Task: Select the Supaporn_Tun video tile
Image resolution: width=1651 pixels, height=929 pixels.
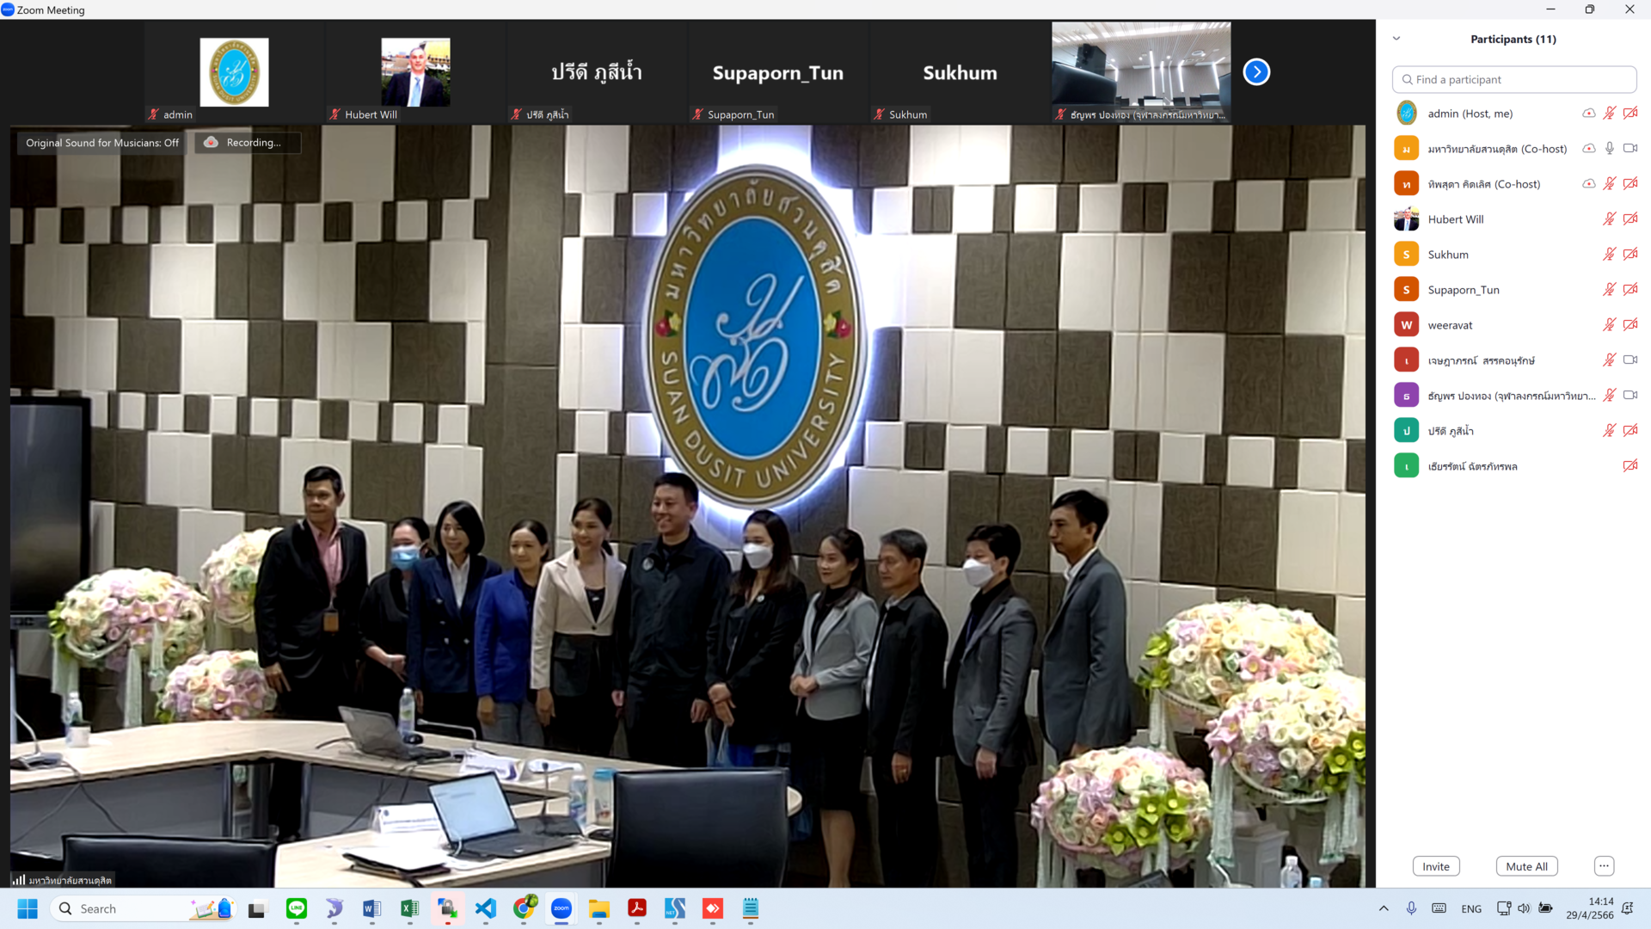Action: 778,72
